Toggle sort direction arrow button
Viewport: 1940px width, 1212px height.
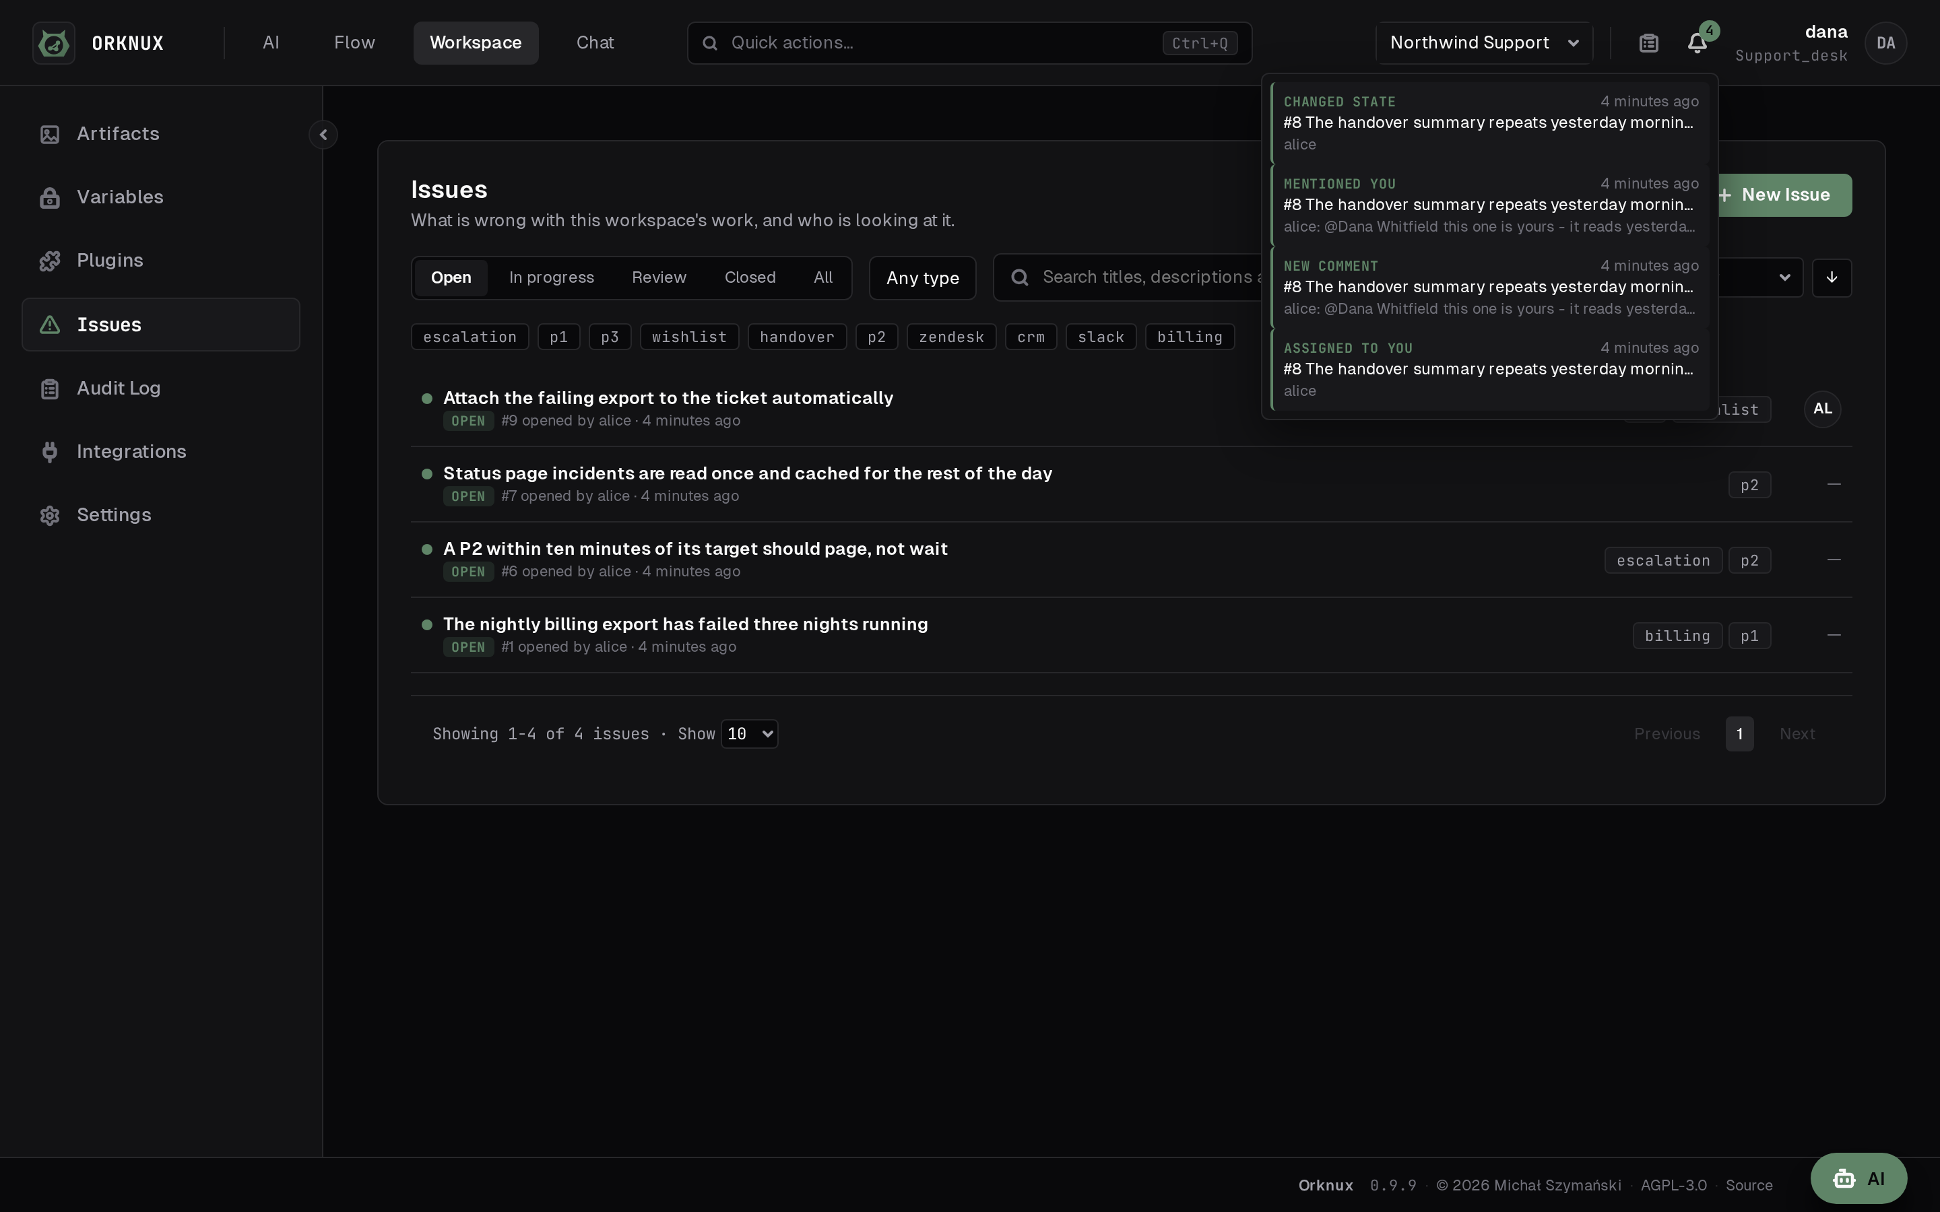point(1832,277)
